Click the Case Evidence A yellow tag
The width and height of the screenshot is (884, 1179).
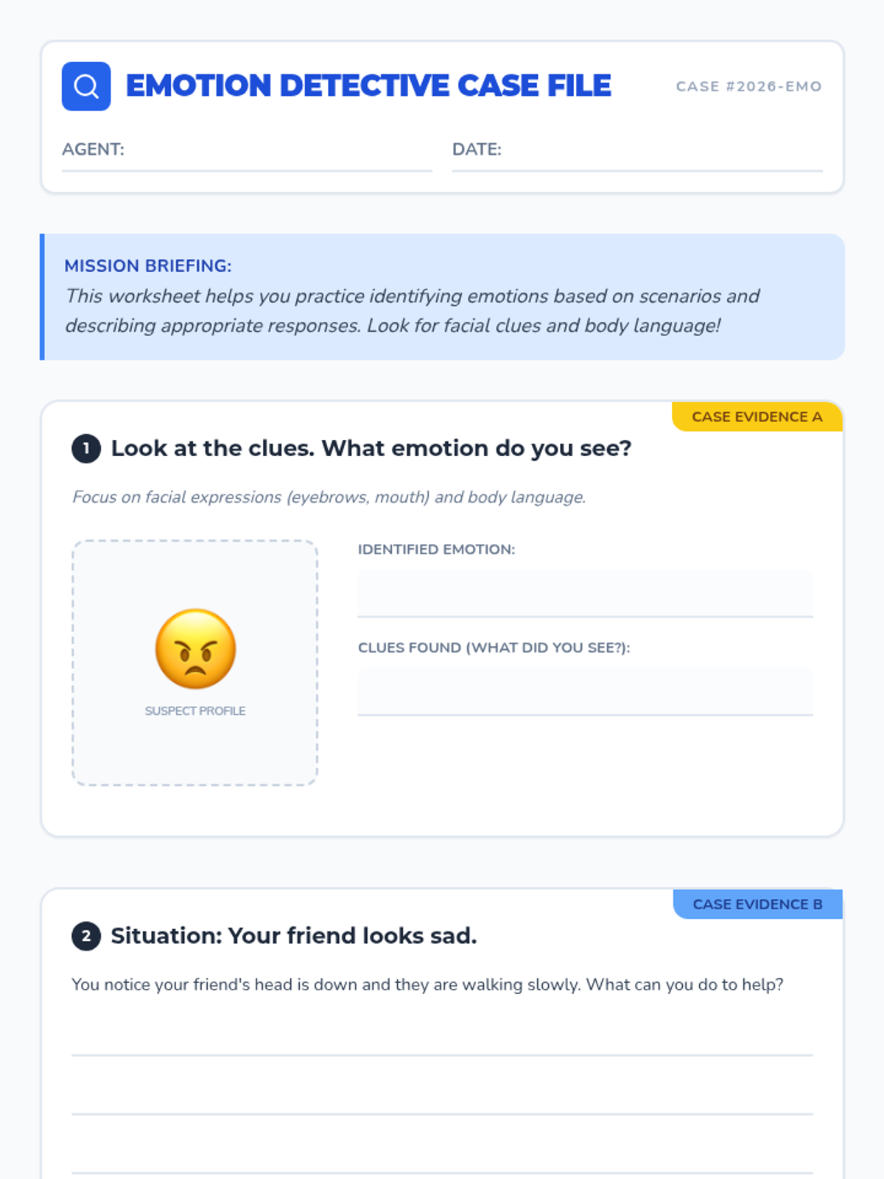757,416
